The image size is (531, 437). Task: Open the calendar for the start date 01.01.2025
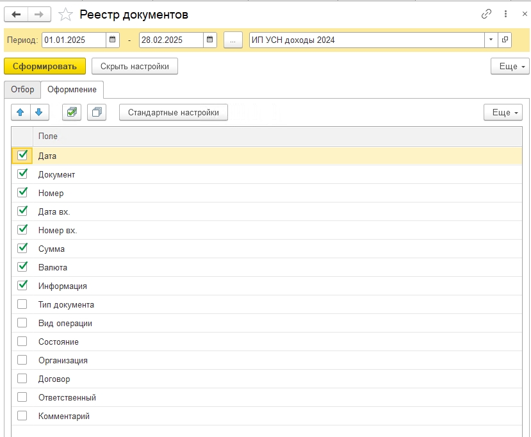[113, 40]
